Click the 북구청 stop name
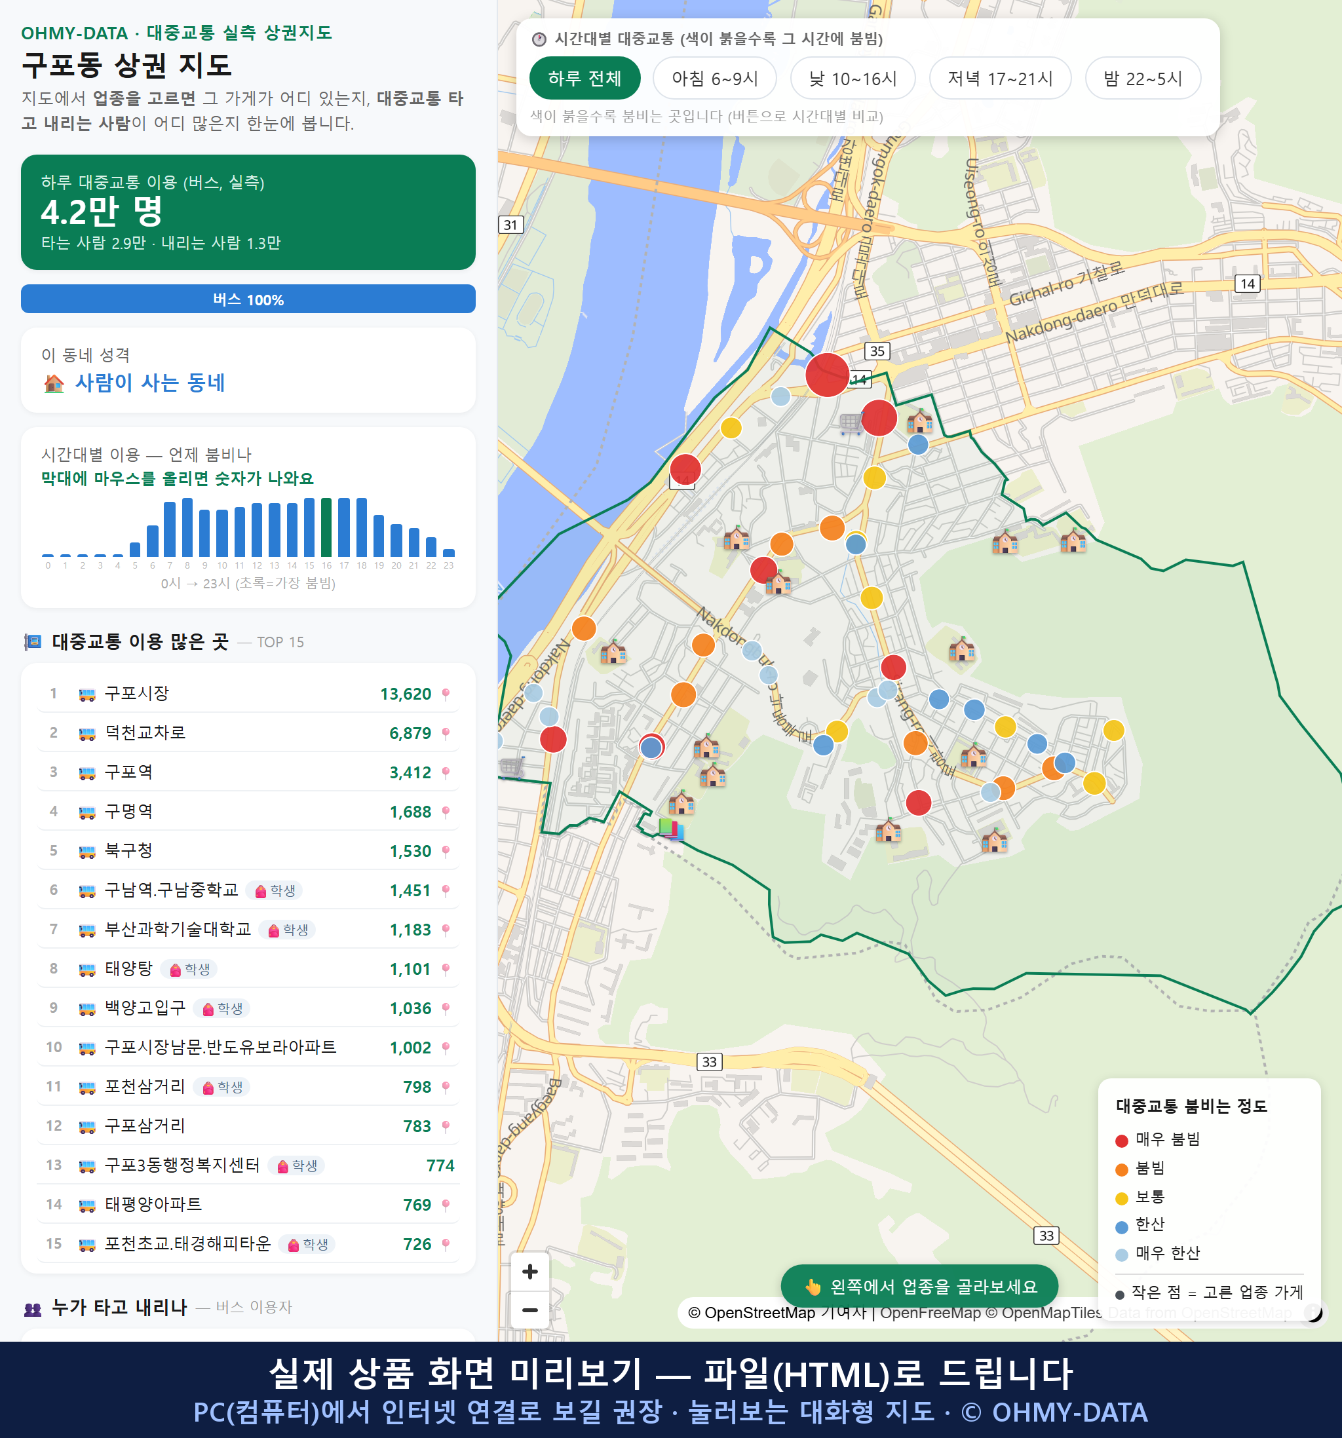Image resolution: width=1342 pixels, height=1438 pixels. point(129,850)
